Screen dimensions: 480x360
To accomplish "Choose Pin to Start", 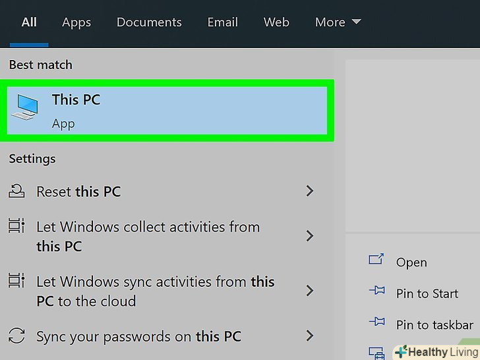I will [x=427, y=294].
